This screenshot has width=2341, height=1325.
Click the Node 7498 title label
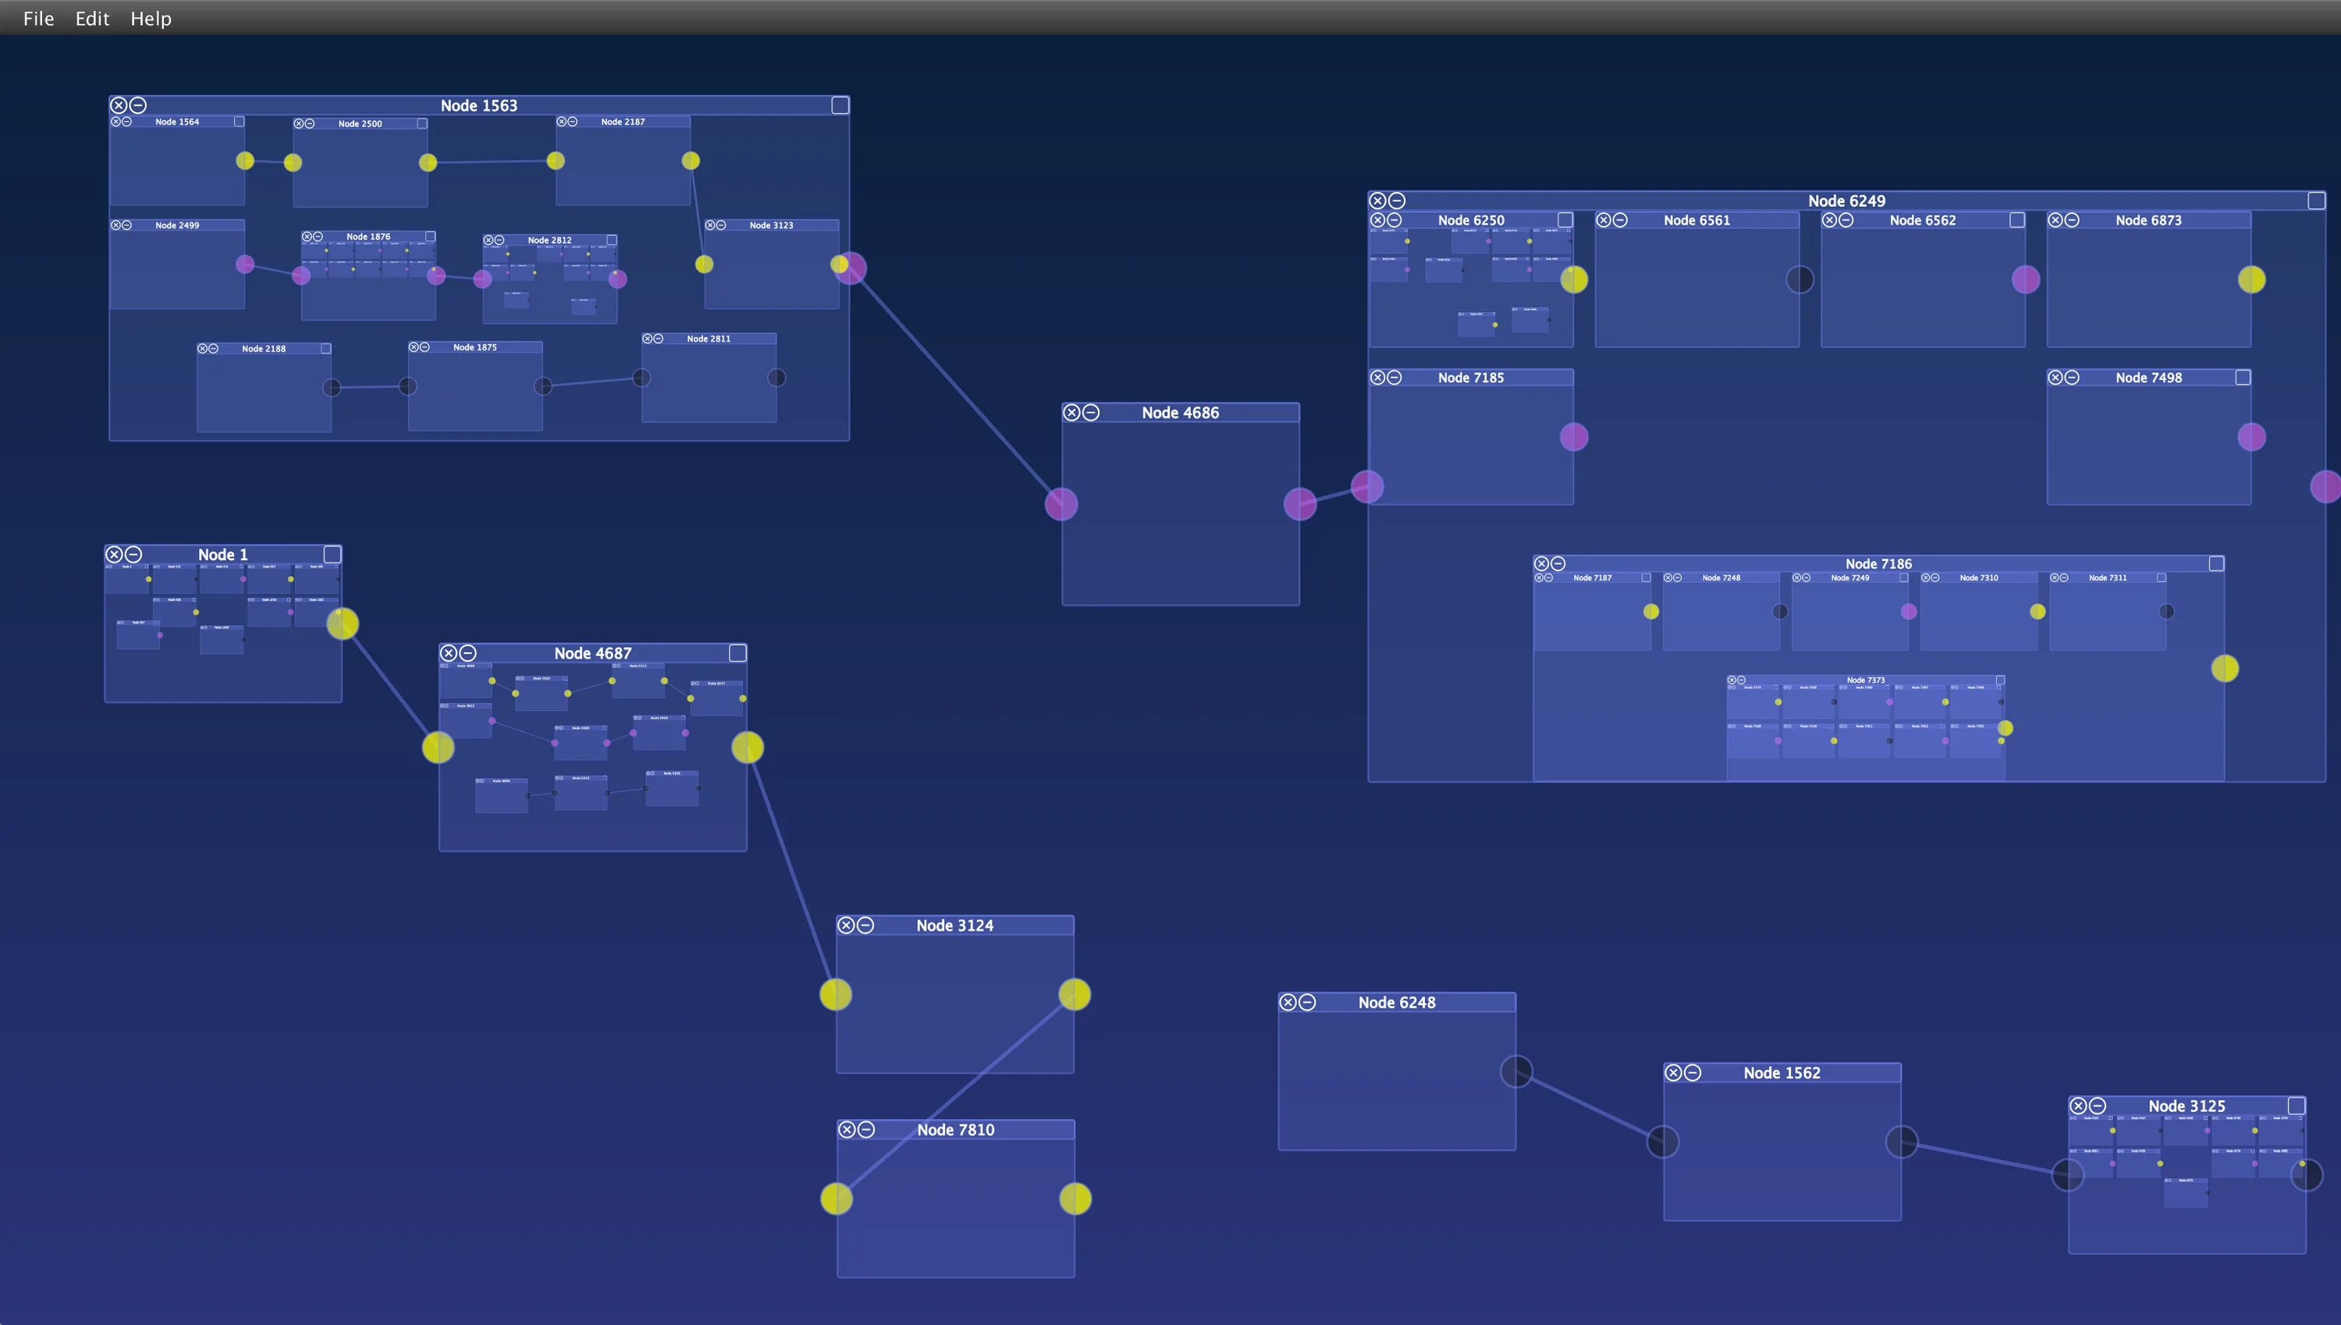point(2148,378)
